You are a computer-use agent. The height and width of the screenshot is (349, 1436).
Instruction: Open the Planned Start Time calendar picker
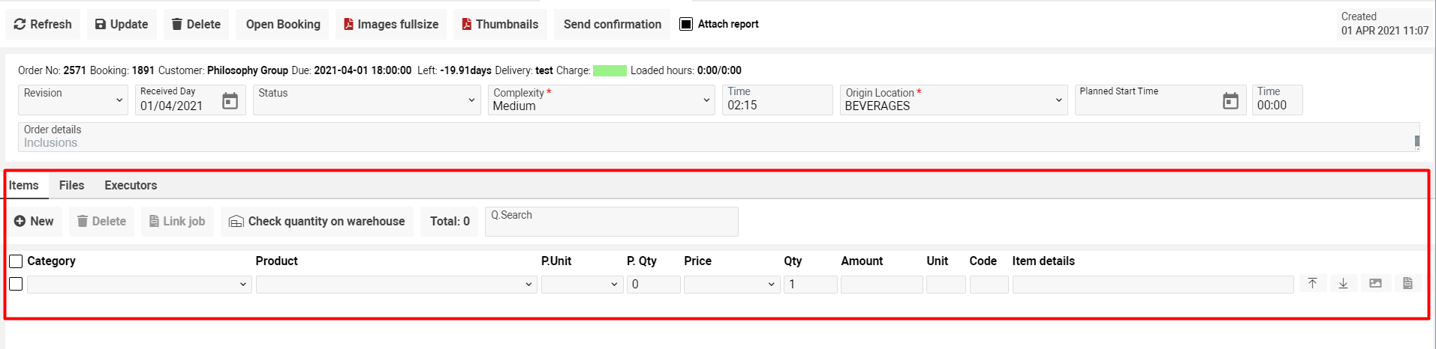click(1230, 100)
